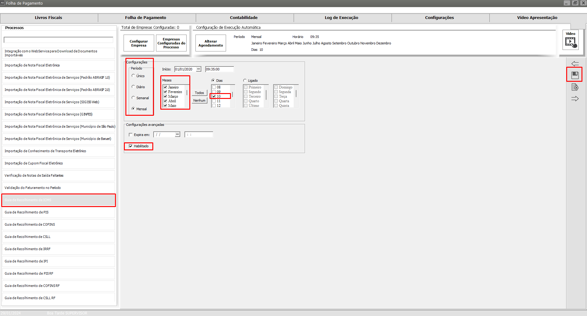This screenshot has height=316, width=587.
Task: Select the Semanal period radio button
Action: click(x=133, y=98)
